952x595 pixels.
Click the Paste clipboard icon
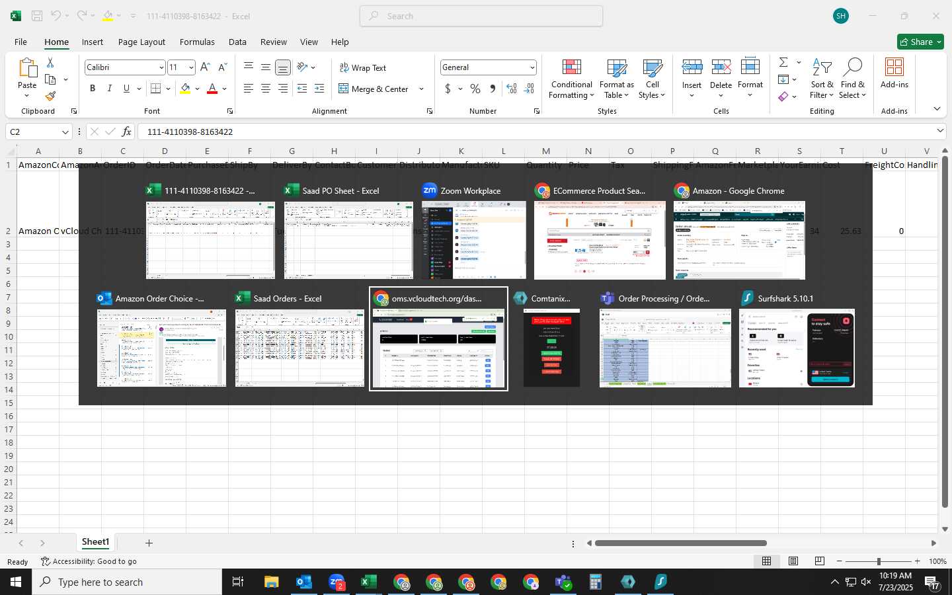[27, 67]
